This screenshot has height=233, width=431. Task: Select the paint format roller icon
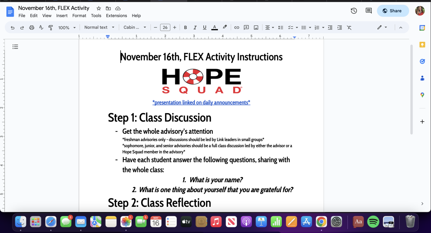(x=51, y=28)
